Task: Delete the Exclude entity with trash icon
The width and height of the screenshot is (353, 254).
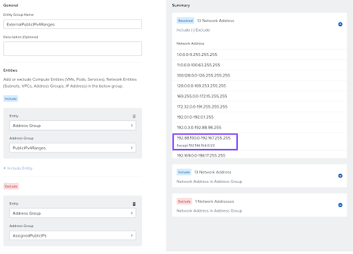Action: (134, 204)
